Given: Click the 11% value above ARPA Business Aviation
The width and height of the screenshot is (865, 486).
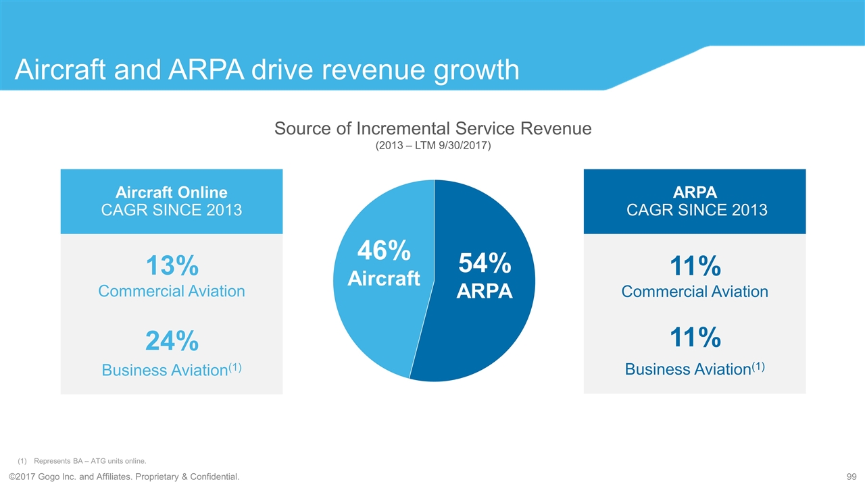Looking at the screenshot, I should point(695,337).
